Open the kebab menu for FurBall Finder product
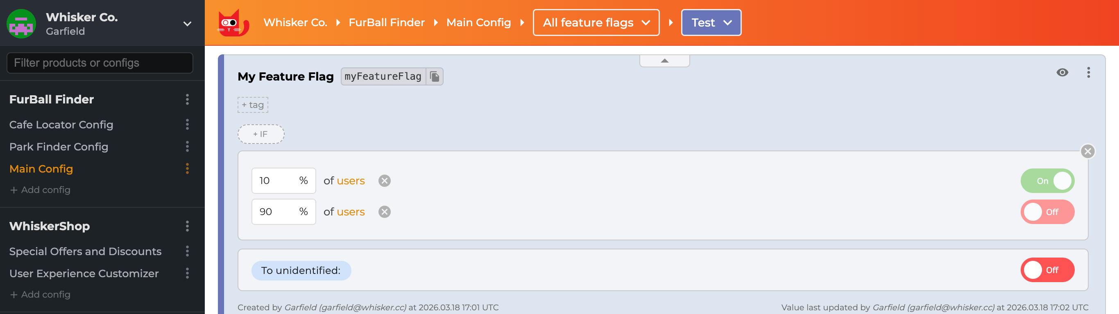 click(187, 99)
